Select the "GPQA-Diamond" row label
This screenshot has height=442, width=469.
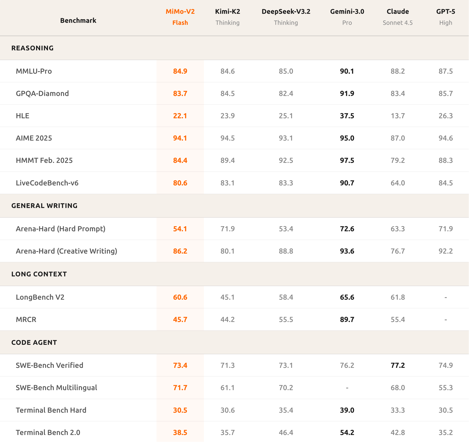point(42,93)
